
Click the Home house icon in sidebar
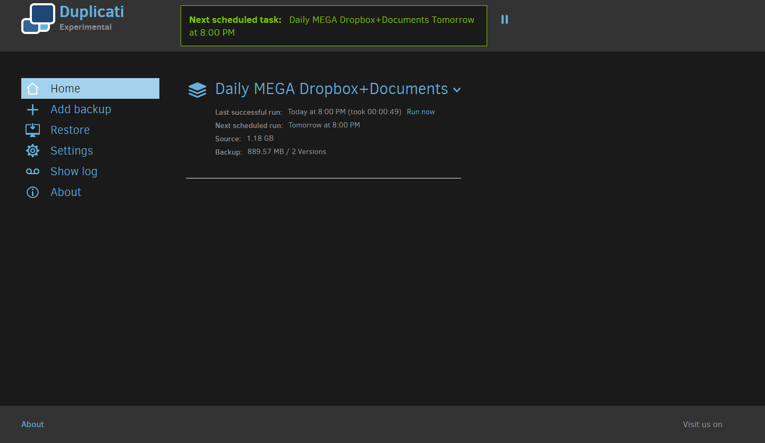(x=32, y=89)
